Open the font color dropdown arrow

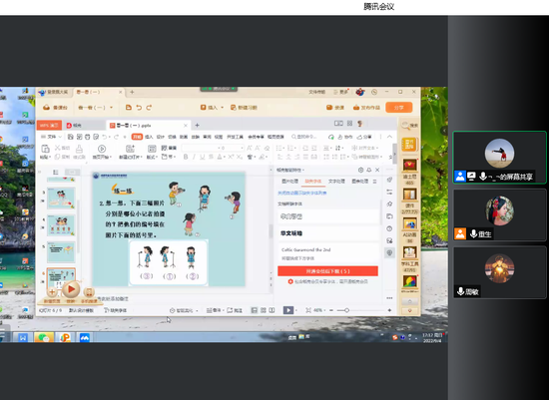click(x=224, y=157)
